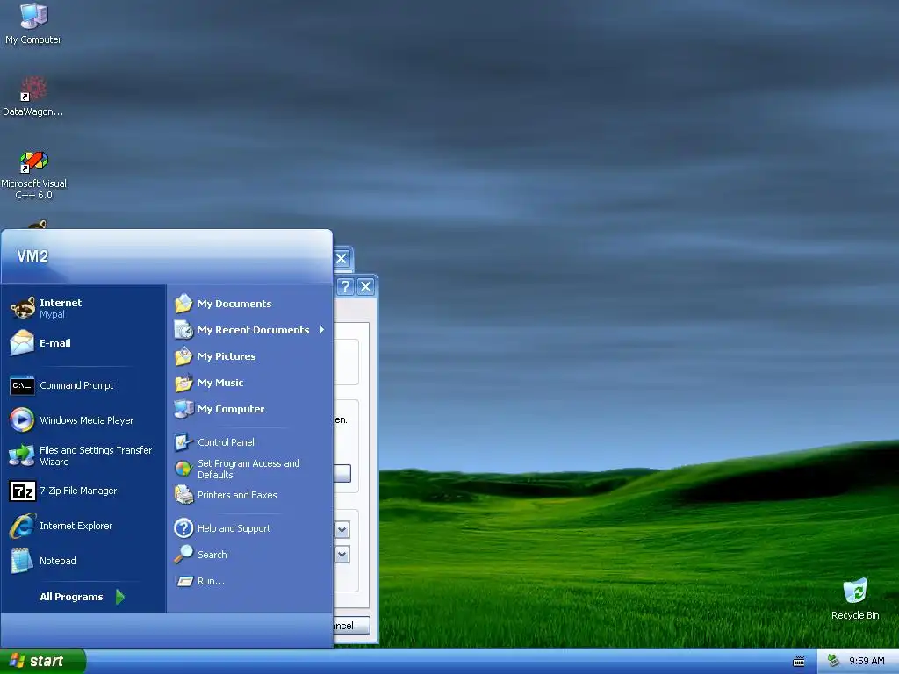Open Command Prompt icon in Start menu
Viewport: 899px width, 674px height.
[x=22, y=385]
